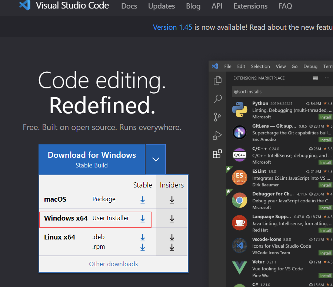Click the macOS Stable download arrow
Viewport: 333px width, 287px height.
click(x=143, y=200)
